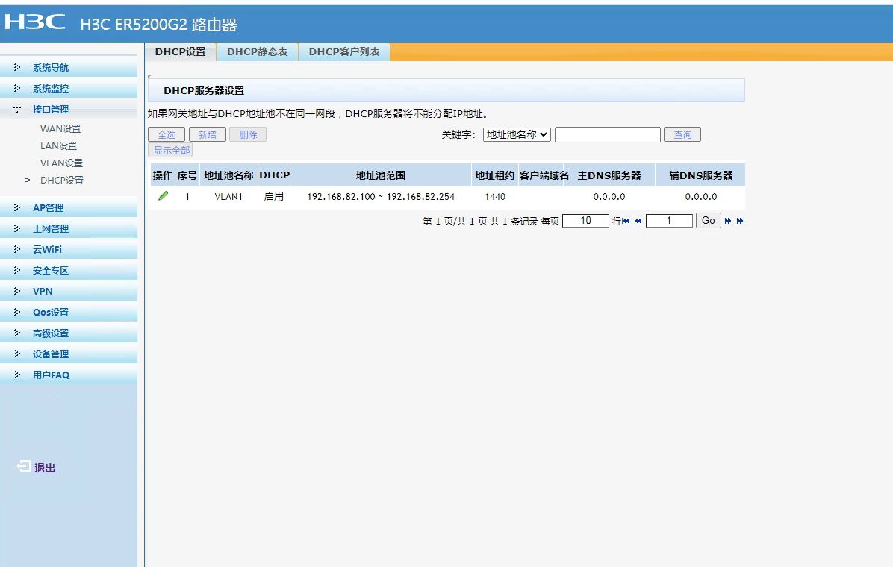
Task: Switch to DHCP客户列表 tab
Action: (x=344, y=51)
